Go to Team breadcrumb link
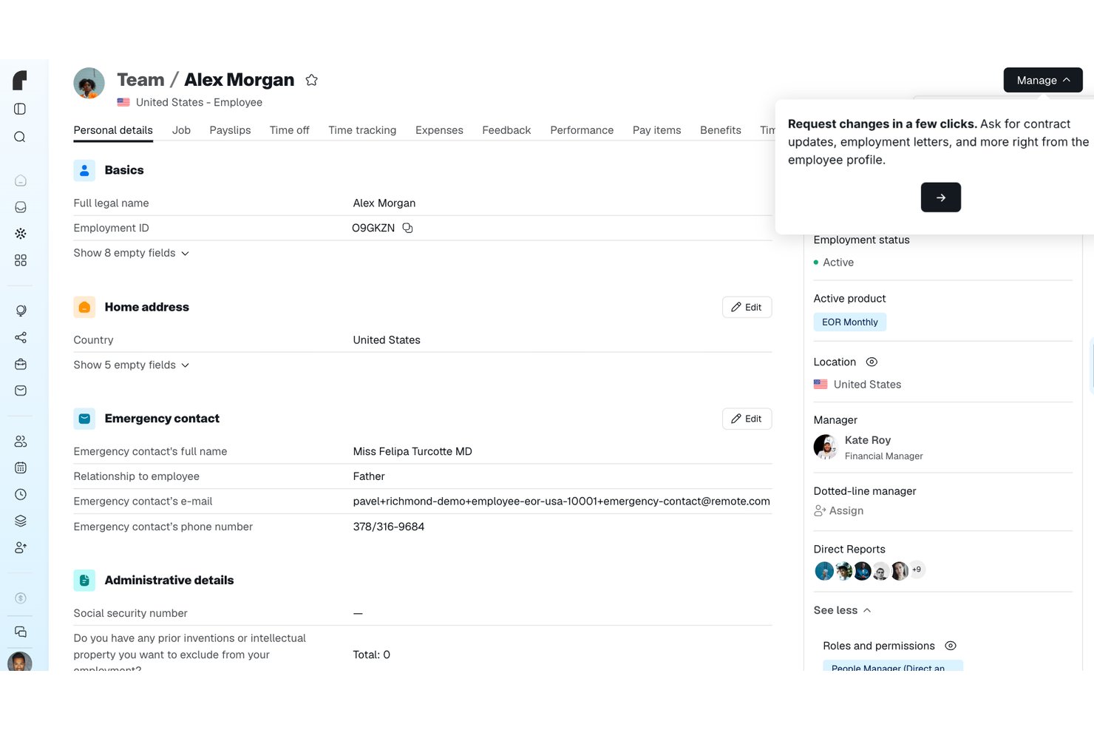The height and width of the screenshot is (730, 1094). tap(140, 80)
